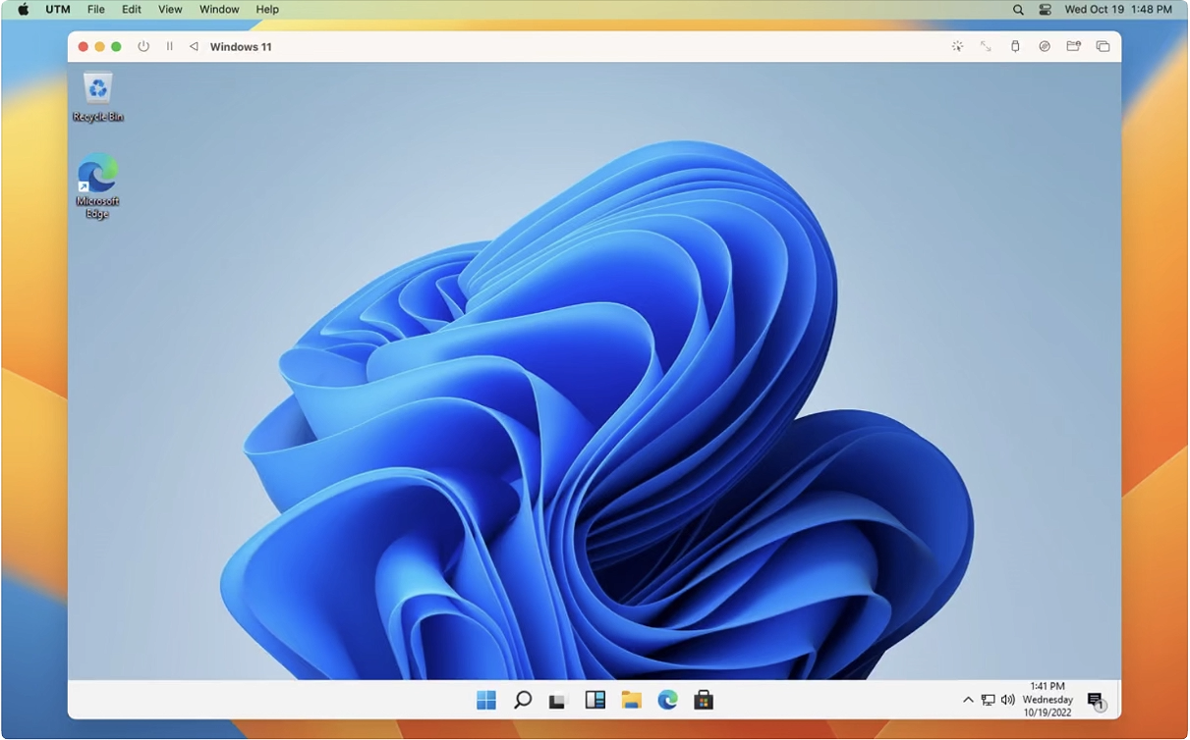Open the File menu in macOS menu bar
1190x740 pixels.
pos(95,9)
